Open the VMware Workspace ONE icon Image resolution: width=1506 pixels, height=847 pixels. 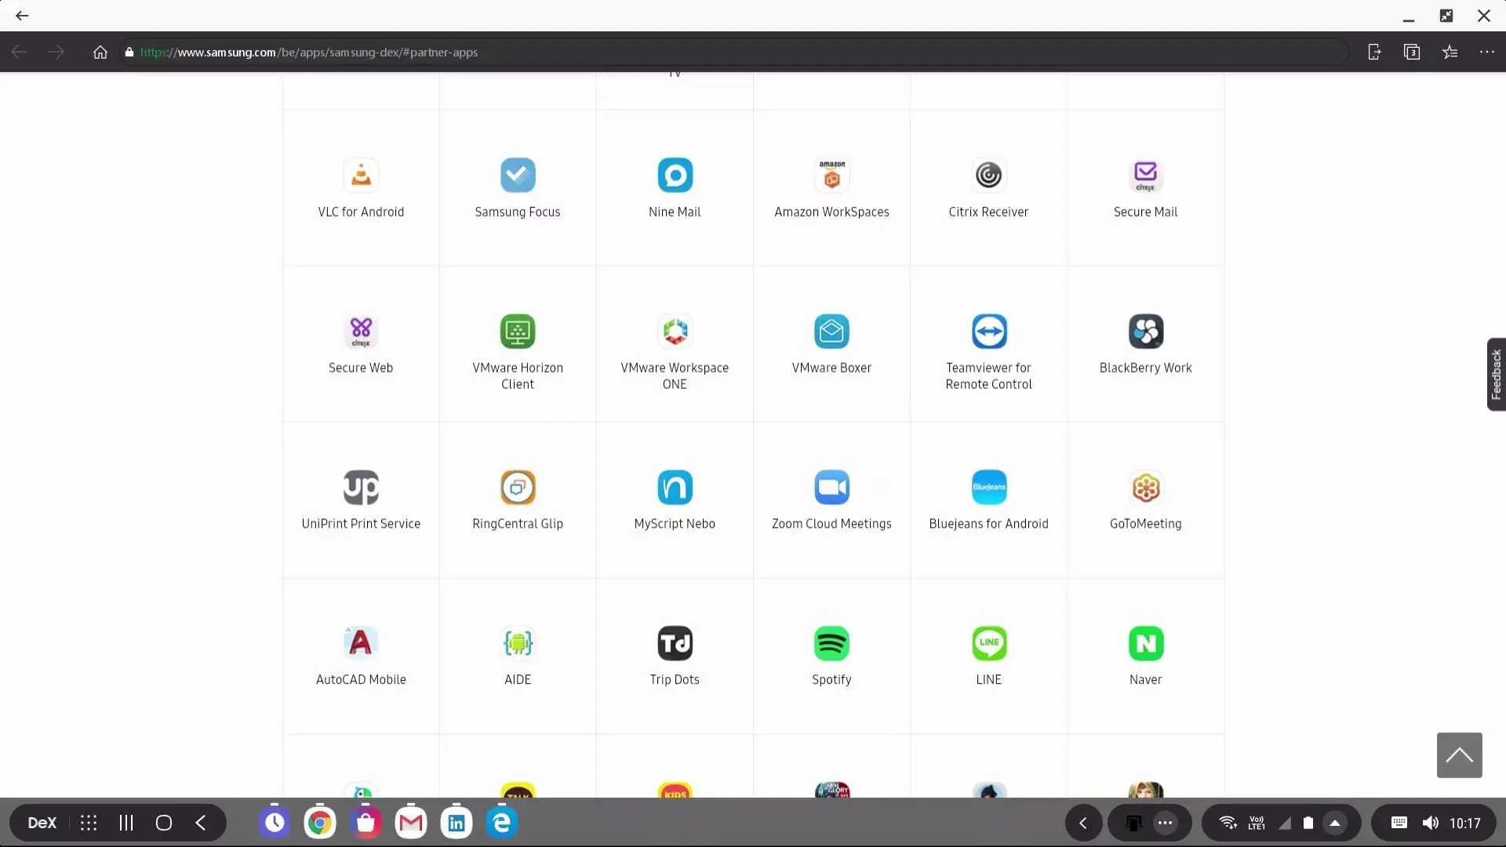point(675,331)
